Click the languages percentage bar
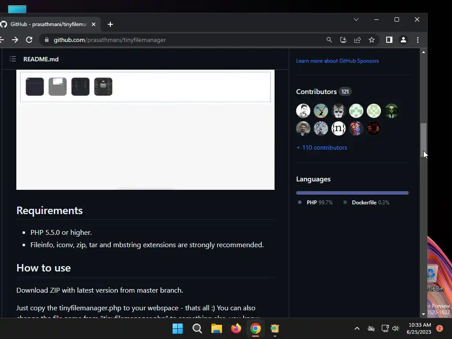Screen dimensions: 452x339 pos(352,193)
